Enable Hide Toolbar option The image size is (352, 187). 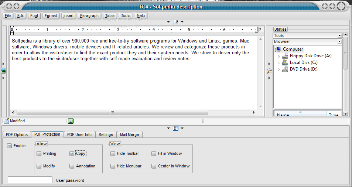pyautogui.click(x=113, y=153)
